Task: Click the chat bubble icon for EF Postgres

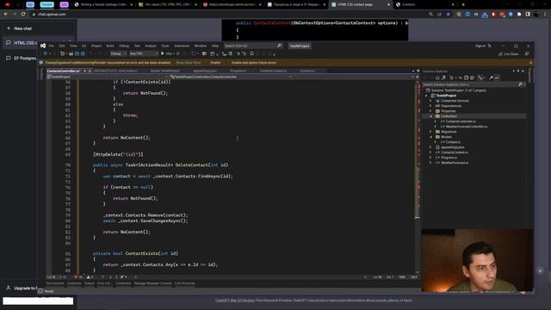Action: 9,58
